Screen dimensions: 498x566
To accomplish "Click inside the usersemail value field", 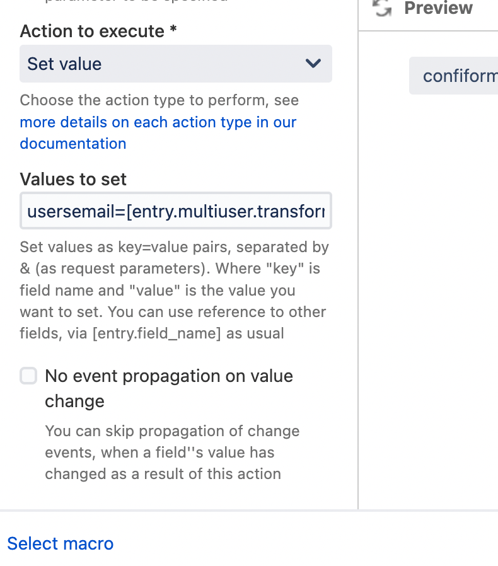I will (176, 211).
